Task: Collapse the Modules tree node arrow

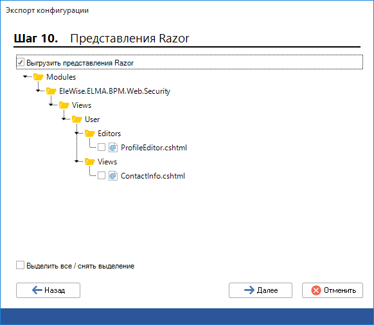Action: [25, 76]
